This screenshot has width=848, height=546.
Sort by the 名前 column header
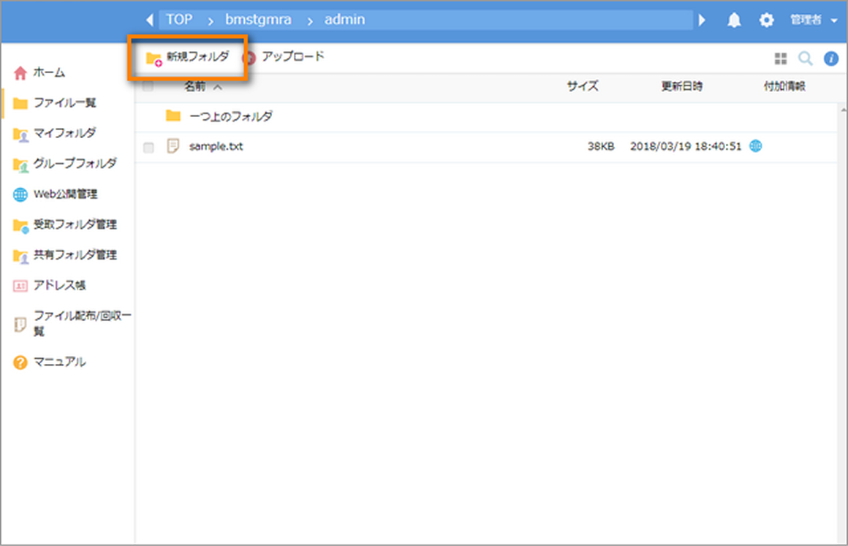(195, 87)
